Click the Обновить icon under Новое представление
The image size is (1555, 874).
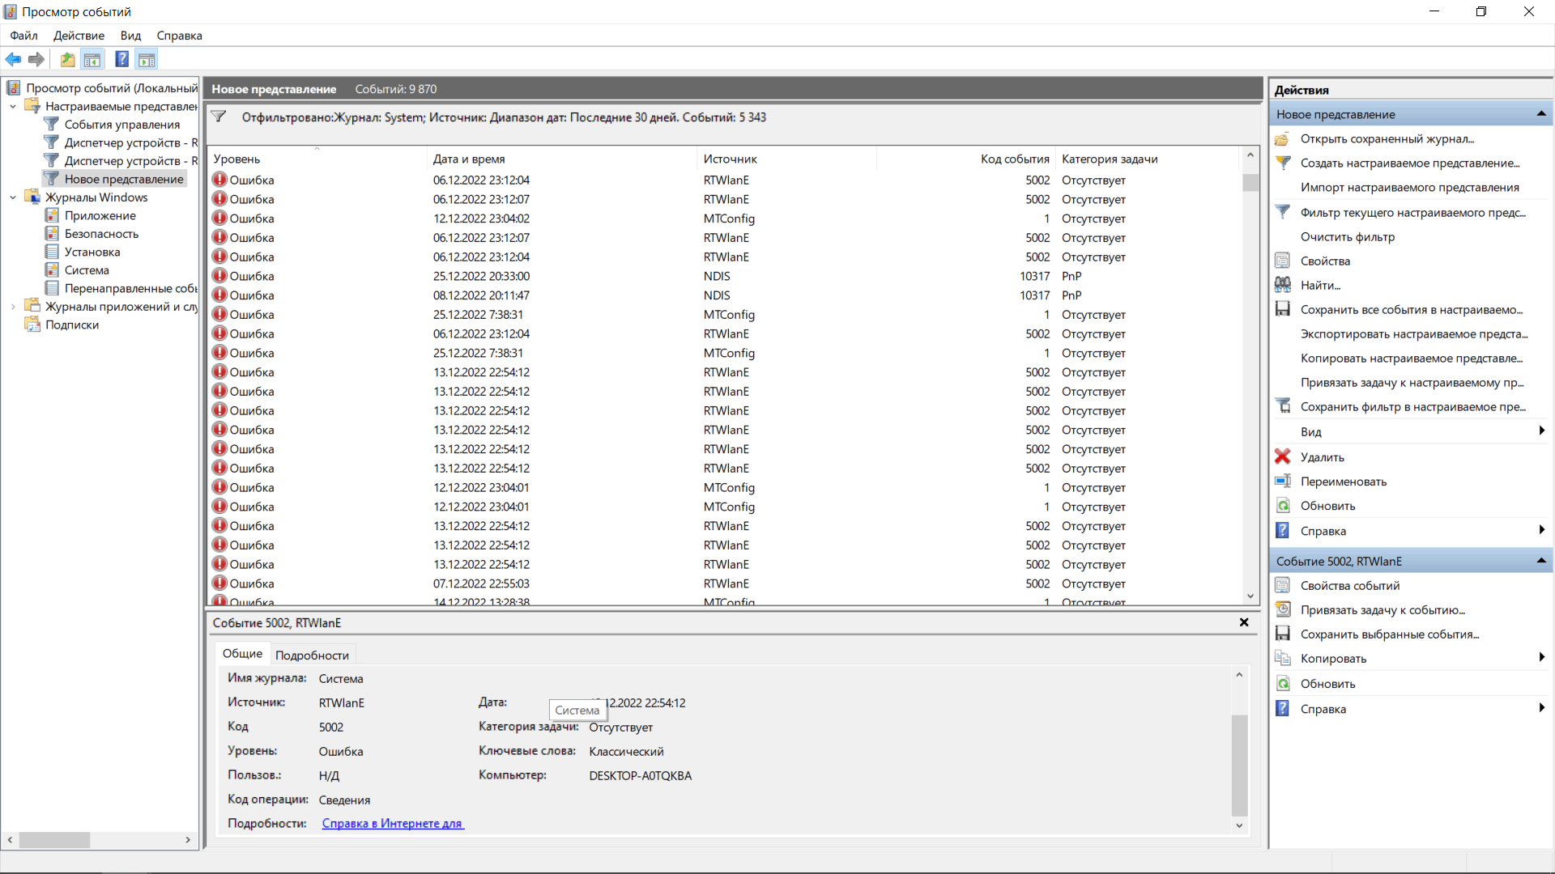(x=1282, y=506)
